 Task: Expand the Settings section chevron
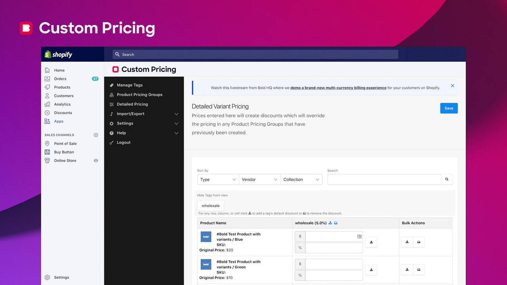point(177,123)
